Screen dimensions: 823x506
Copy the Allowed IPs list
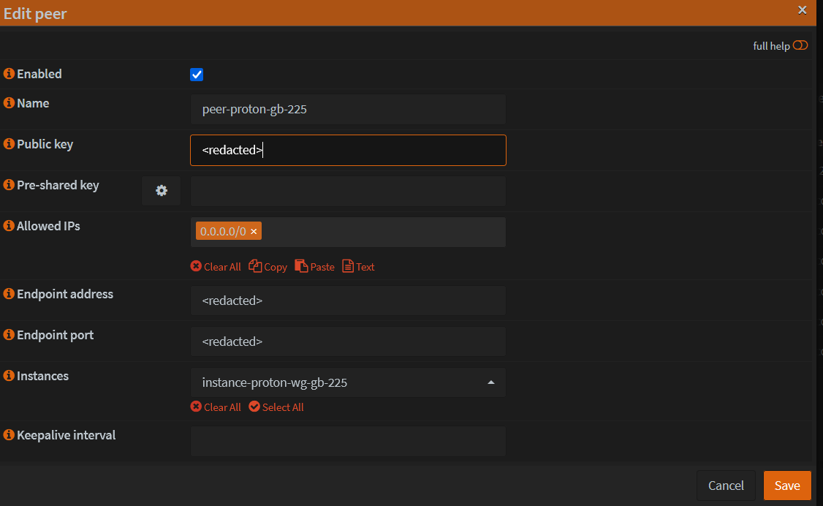coord(268,266)
